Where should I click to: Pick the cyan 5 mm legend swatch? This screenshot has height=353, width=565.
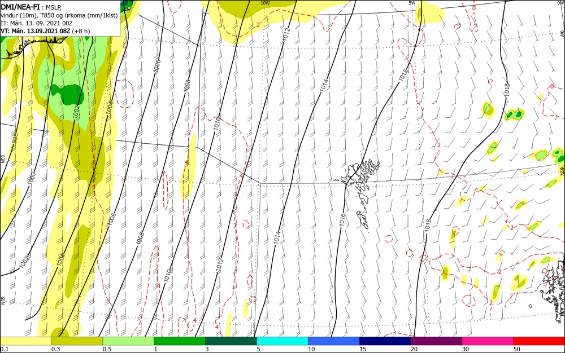click(282, 342)
